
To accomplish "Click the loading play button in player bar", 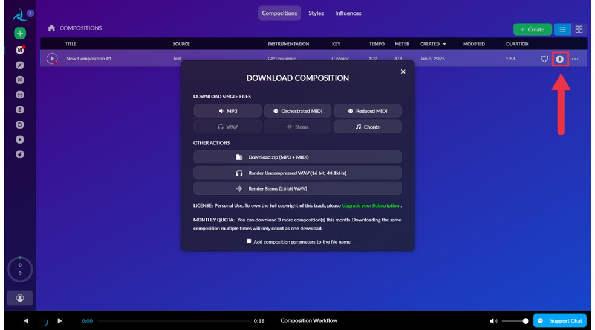I will [x=44, y=321].
